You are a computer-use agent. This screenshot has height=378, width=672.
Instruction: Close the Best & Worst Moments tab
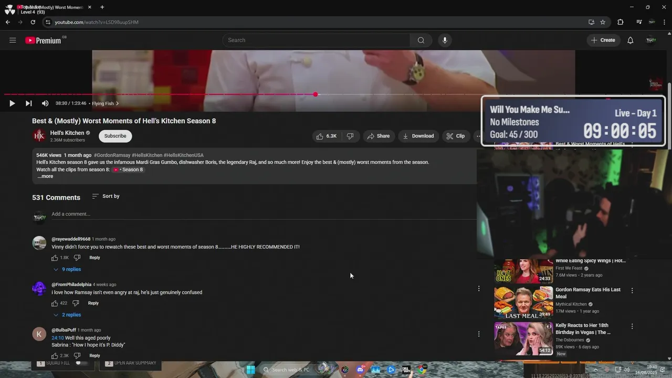[90, 7]
